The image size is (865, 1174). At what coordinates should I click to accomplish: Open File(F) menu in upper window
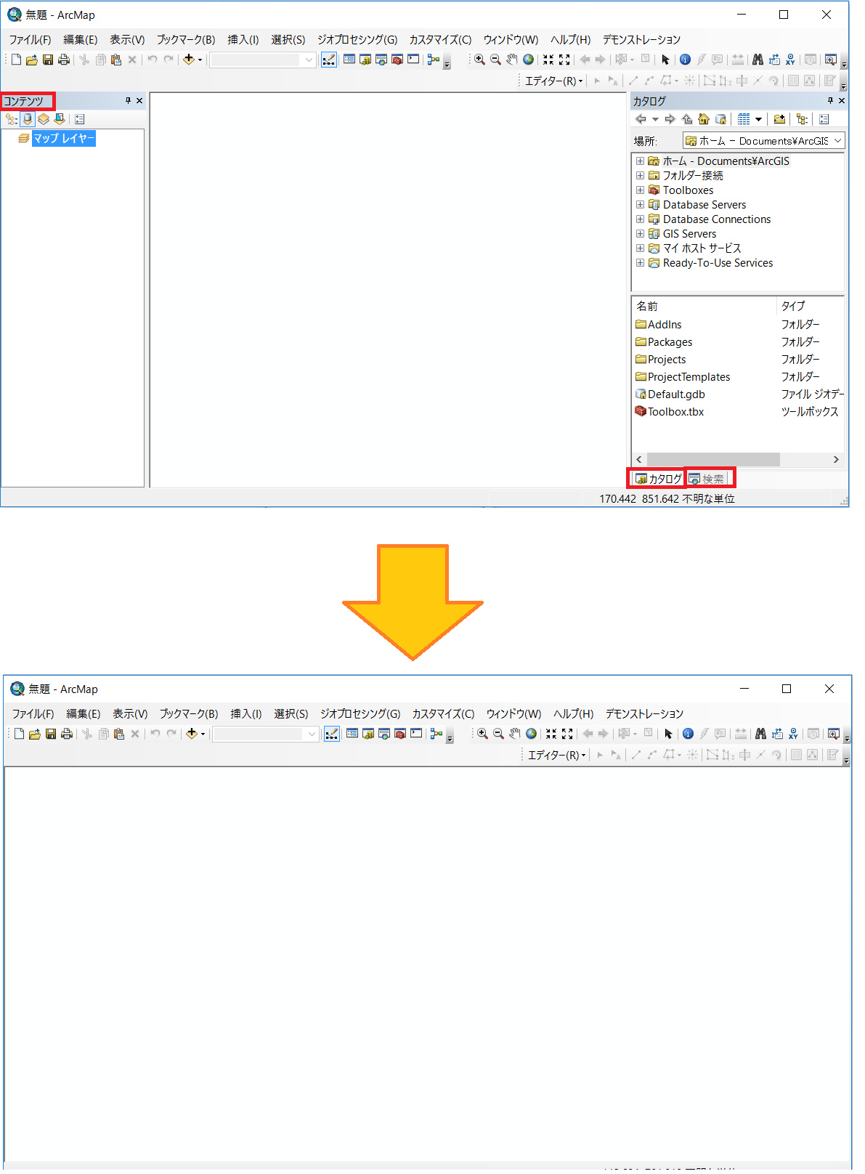(x=30, y=39)
